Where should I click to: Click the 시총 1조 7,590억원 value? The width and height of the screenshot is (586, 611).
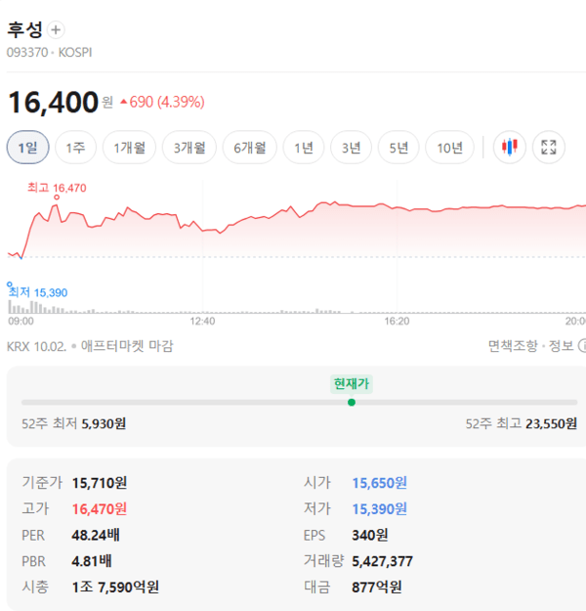115,587
